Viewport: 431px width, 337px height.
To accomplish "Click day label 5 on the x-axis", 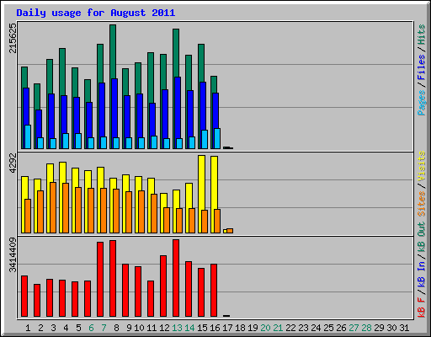I will pyautogui.click(x=78, y=328).
